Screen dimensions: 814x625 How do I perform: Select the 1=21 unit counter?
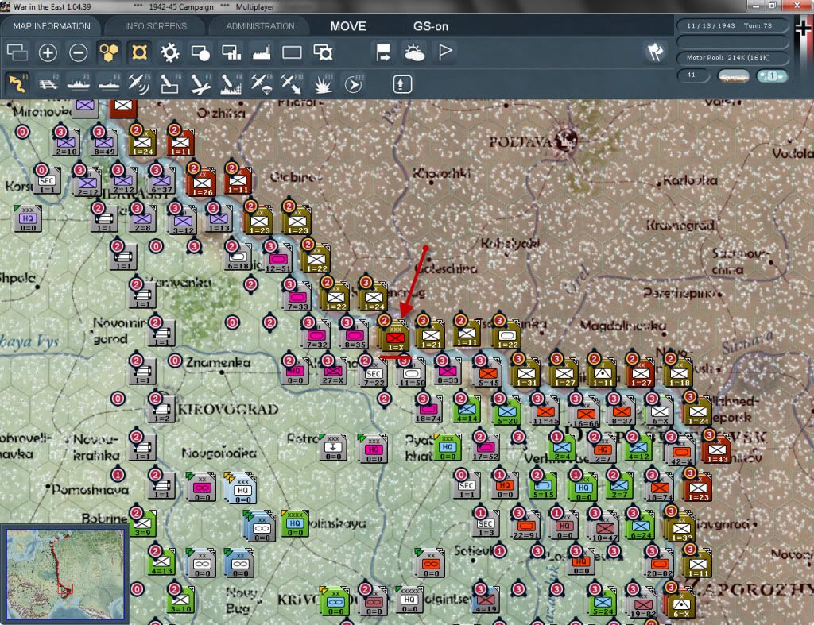(431, 336)
